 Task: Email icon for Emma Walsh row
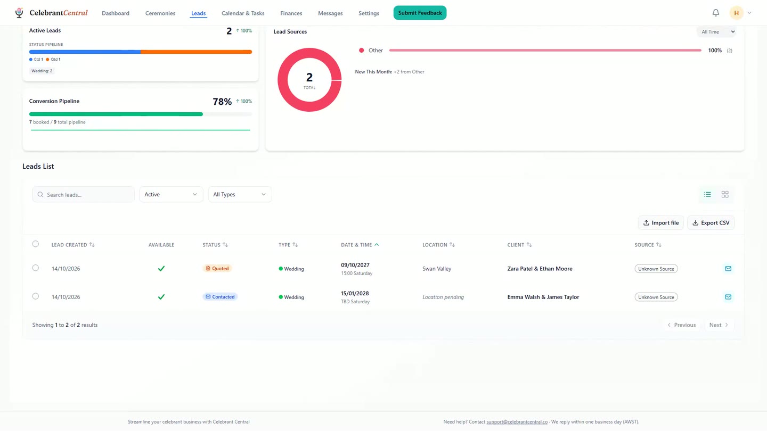[x=728, y=297]
